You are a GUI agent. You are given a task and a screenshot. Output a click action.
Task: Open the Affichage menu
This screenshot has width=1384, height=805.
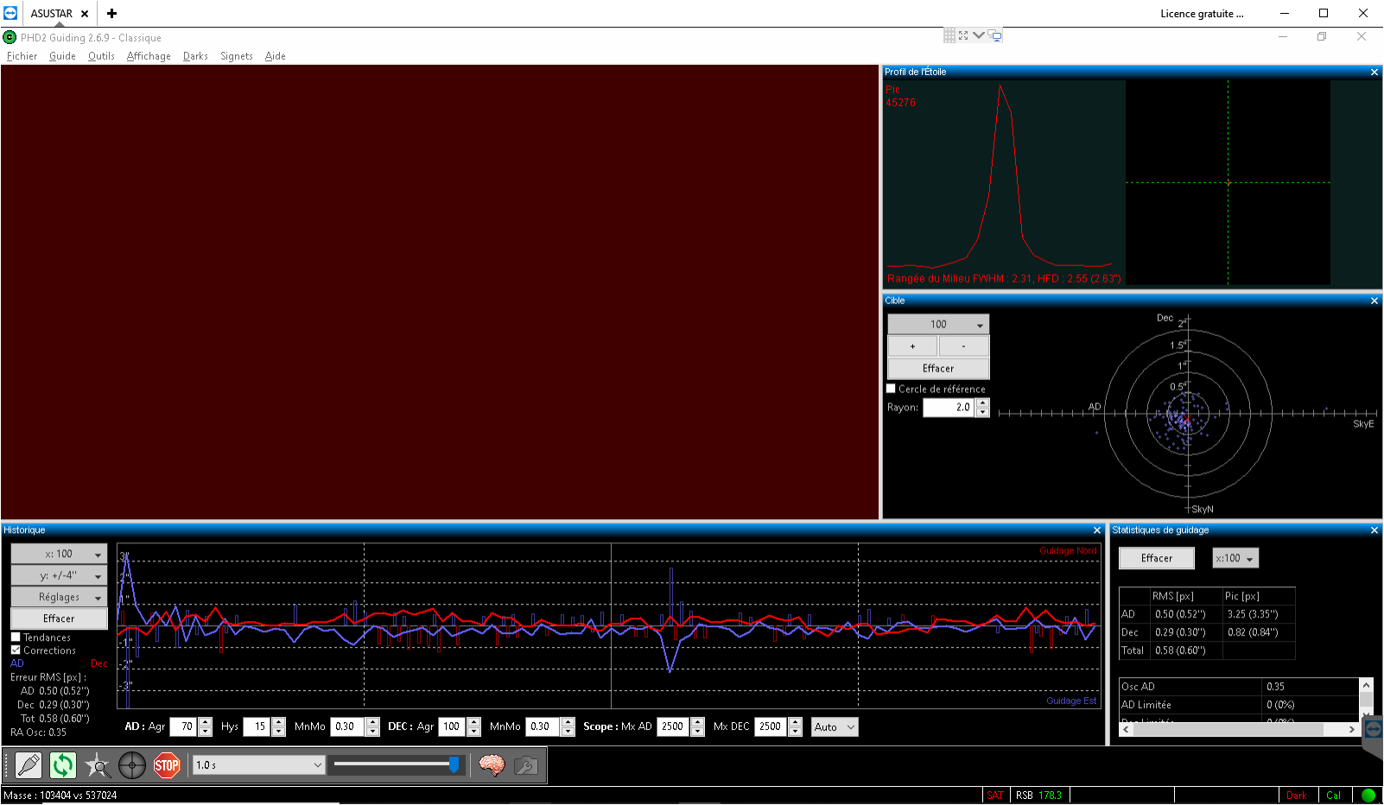(149, 56)
